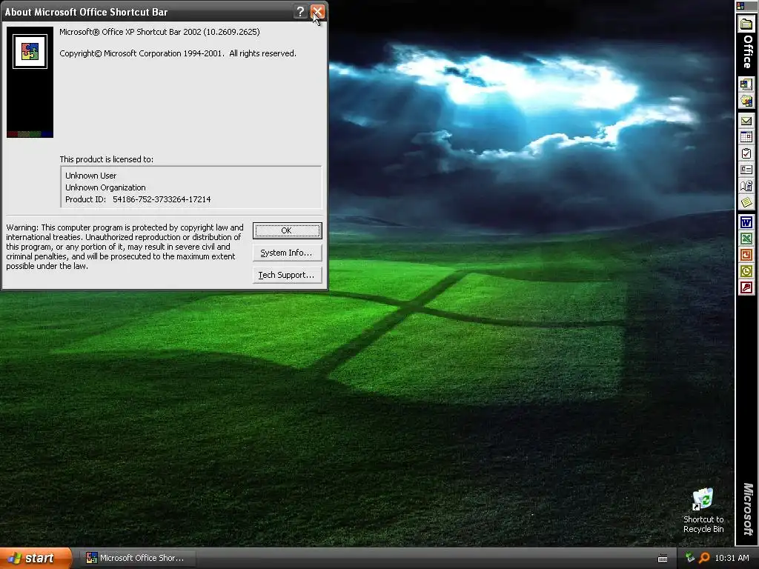Create a New Contact with card icon
Viewport: 759px width, 569px height.
(x=746, y=170)
